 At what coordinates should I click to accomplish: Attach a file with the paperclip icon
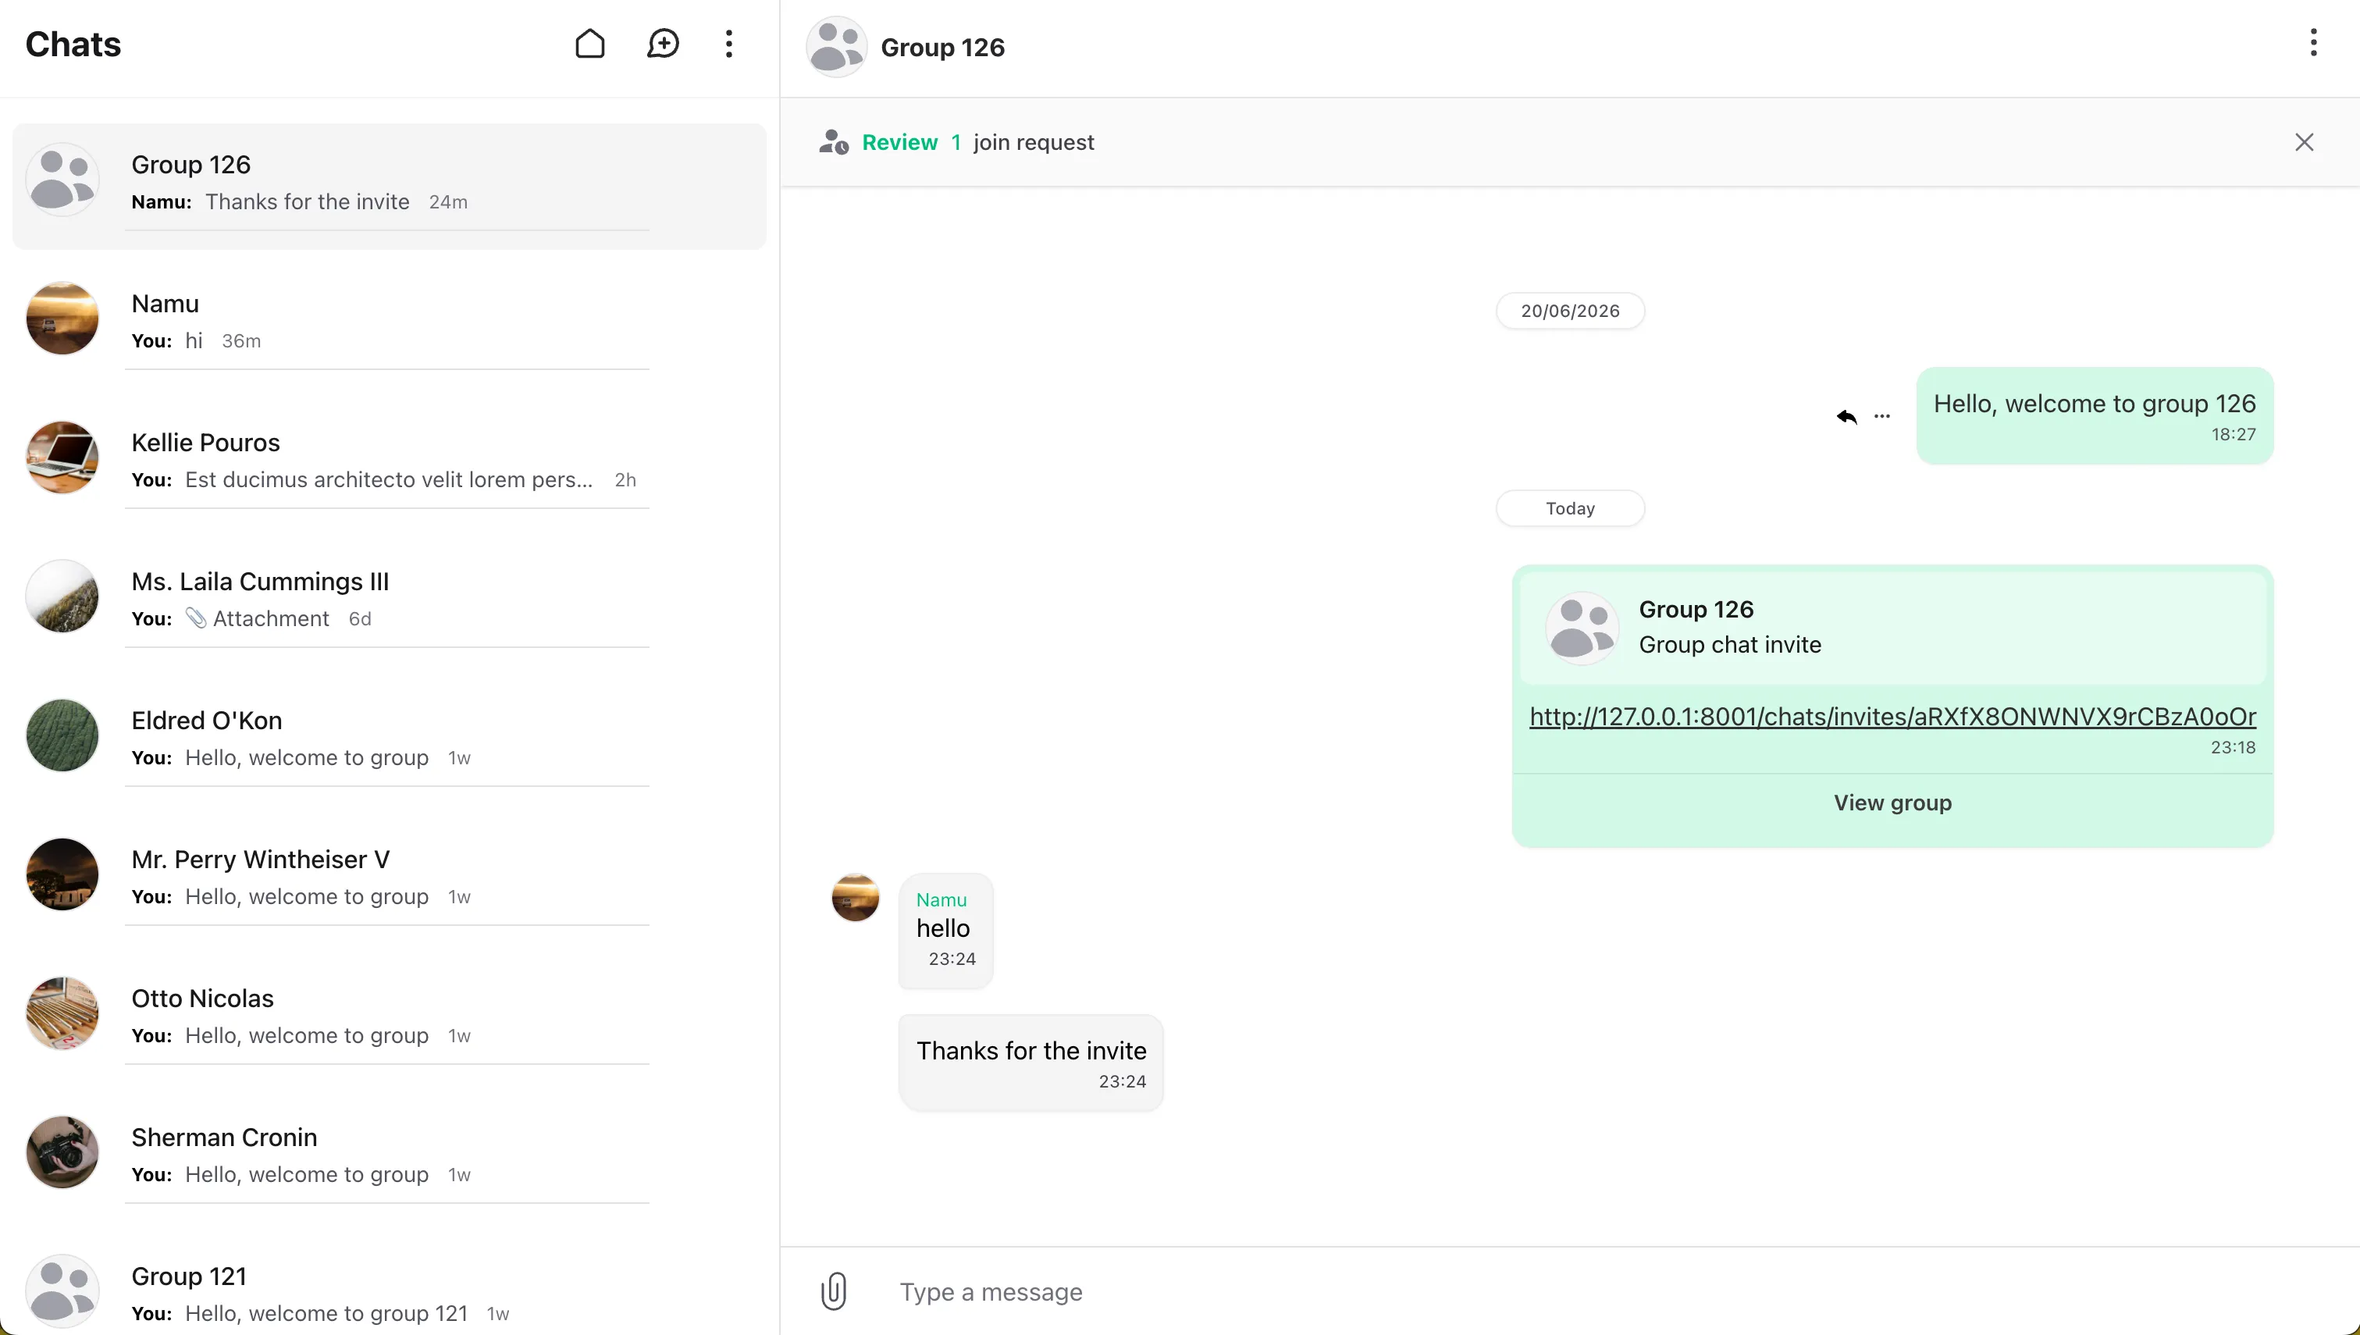[x=834, y=1291]
